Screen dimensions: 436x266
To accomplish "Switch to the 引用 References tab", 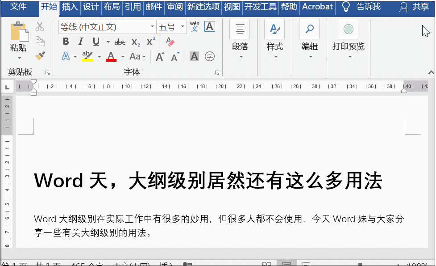I will (133, 7).
